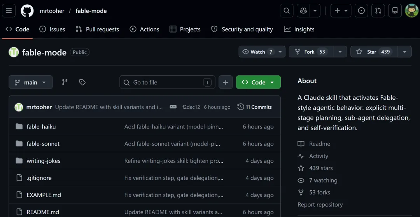Open the hamburger navigation menu

[x=9, y=11]
